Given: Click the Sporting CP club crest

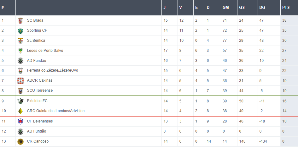Looking at the screenshot, I should pos(20,31).
